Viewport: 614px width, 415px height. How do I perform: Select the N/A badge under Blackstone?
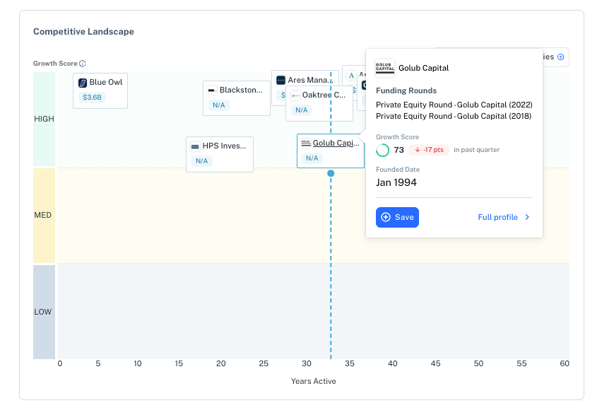coord(219,105)
